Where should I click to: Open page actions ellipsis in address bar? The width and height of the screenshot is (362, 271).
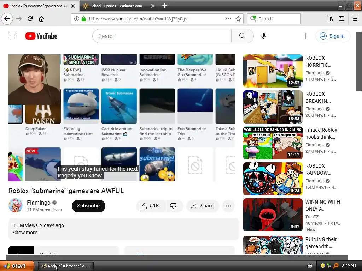pyautogui.click(x=228, y=19)
